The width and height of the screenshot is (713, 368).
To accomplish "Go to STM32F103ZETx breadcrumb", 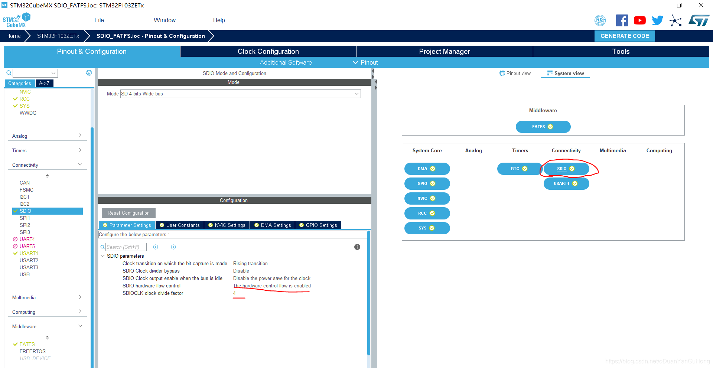I will tap(58, 36).
